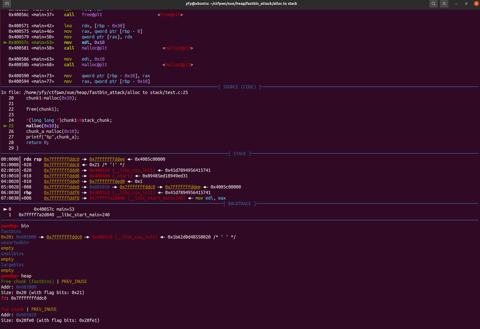Click free chunk 'Addr: 0x601000'
This screenshot has height=329, width=480.
(x=19, y=287)
